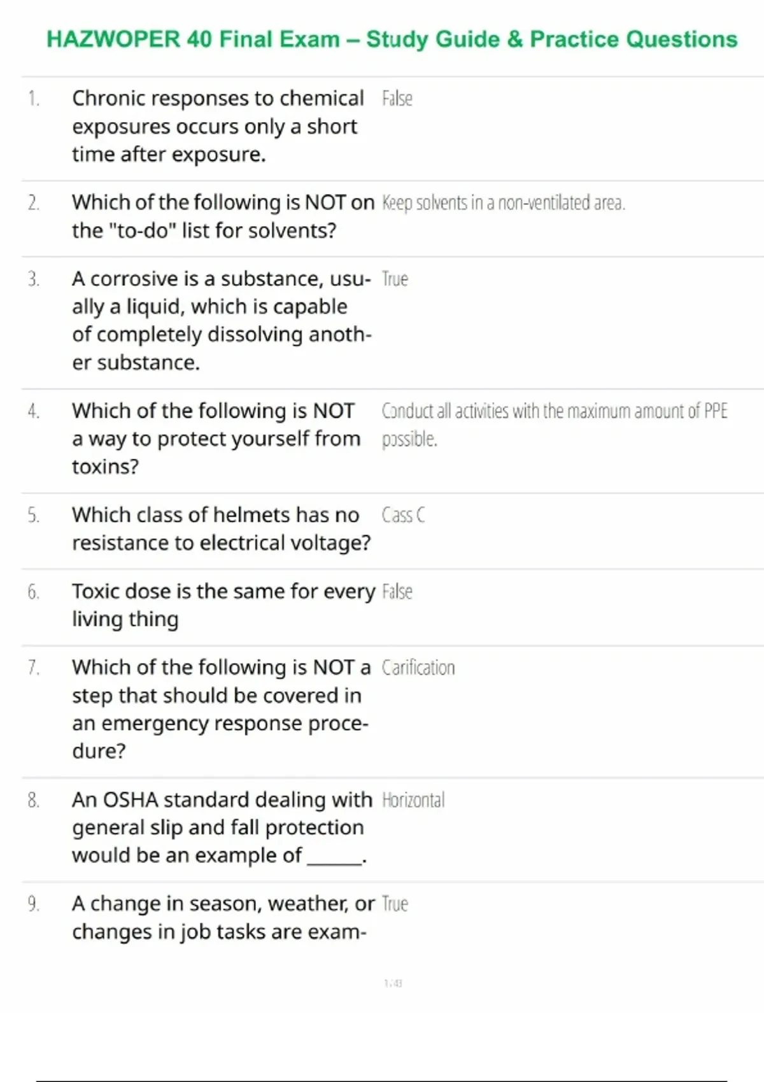The height and width of the screenshot is (1082, 764).
Task: Click the 'True' answer for question 3
Action: click(x=395, y=279)
